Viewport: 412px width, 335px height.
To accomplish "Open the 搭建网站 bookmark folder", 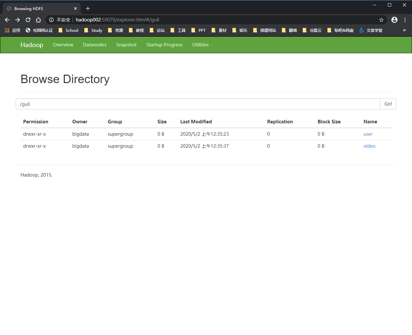I will point(265,30).
